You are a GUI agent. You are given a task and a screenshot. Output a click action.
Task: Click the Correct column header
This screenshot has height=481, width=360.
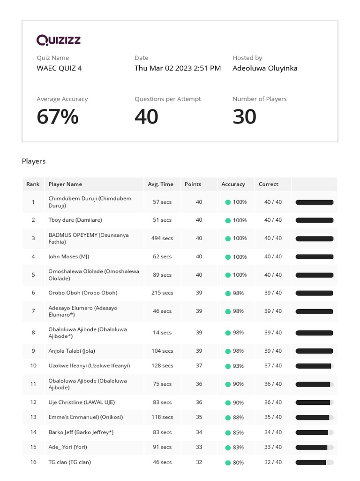pyautogui.click(x=269, y=184)
